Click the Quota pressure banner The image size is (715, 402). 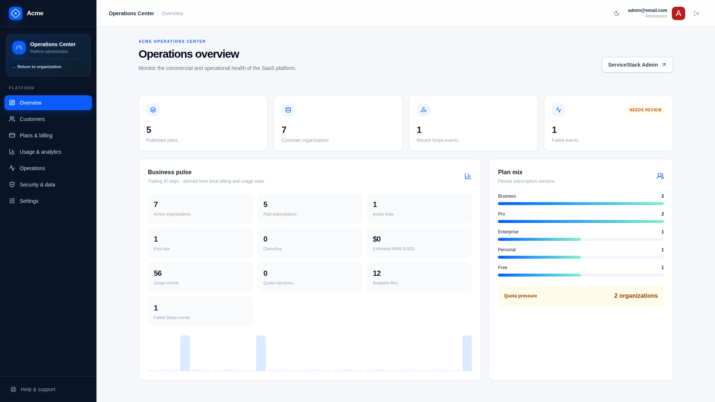pyautogui.click(x=581, y=296)
